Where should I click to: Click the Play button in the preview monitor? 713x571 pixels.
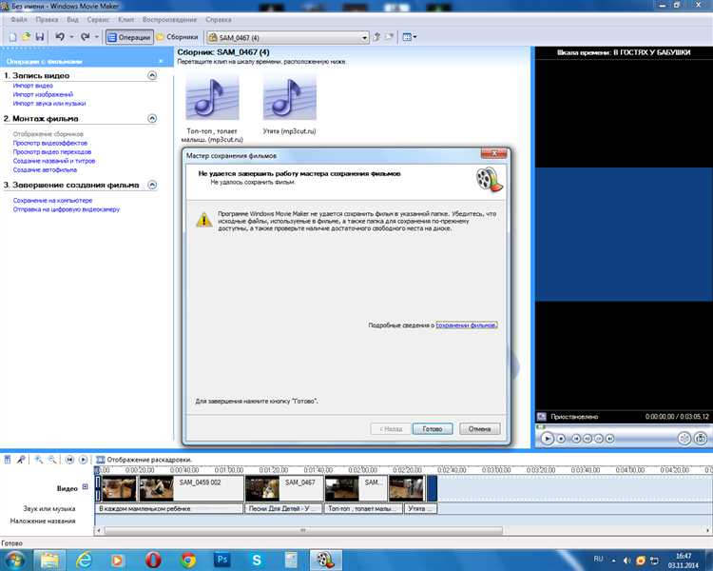point(548,439)
